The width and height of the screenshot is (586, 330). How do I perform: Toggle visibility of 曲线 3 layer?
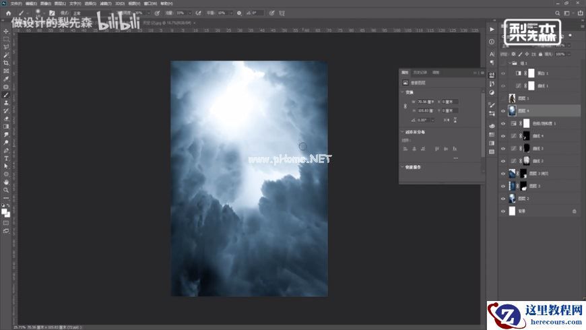pyautogui.click(x=503, y=148)
